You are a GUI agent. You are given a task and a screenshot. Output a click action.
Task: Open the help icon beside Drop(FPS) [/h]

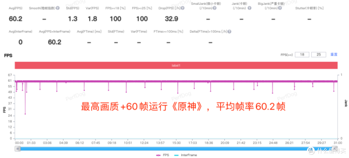pos(183,8)
